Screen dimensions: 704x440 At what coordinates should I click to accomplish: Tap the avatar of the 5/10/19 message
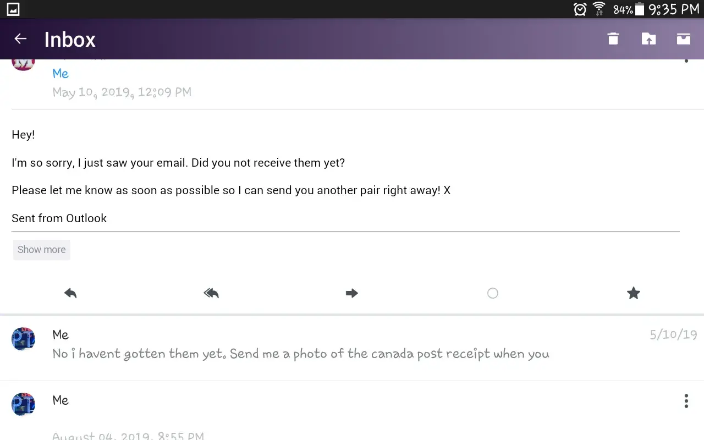(23, 339)
